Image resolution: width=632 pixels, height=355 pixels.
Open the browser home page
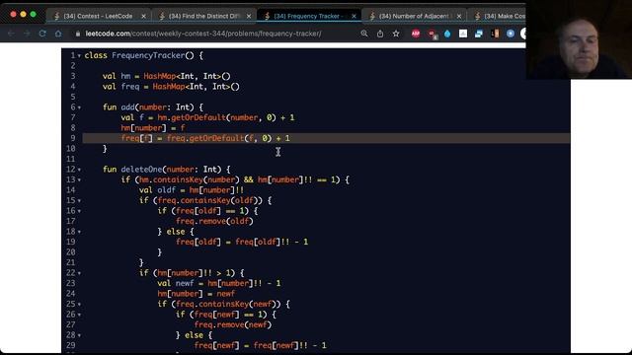[58, 34]
